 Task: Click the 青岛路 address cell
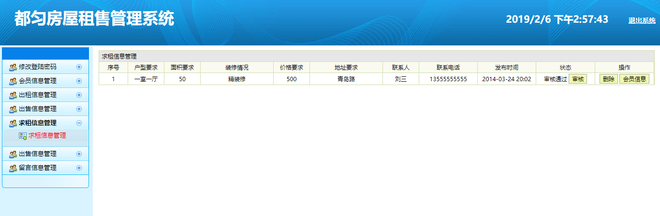coord(346,79)
